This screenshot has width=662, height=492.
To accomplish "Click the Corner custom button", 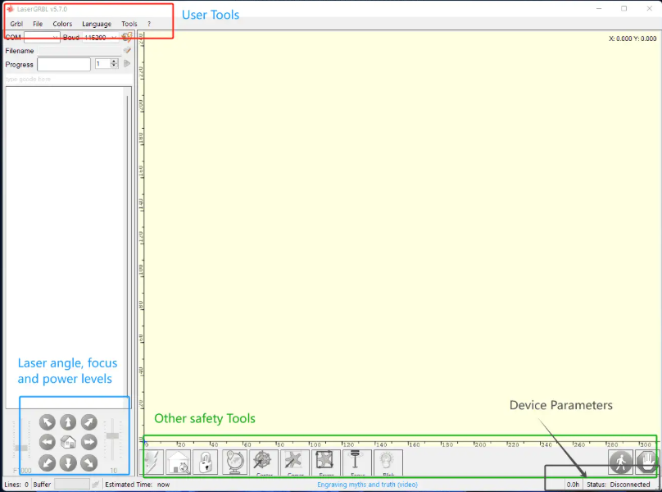I will [295, 462].
